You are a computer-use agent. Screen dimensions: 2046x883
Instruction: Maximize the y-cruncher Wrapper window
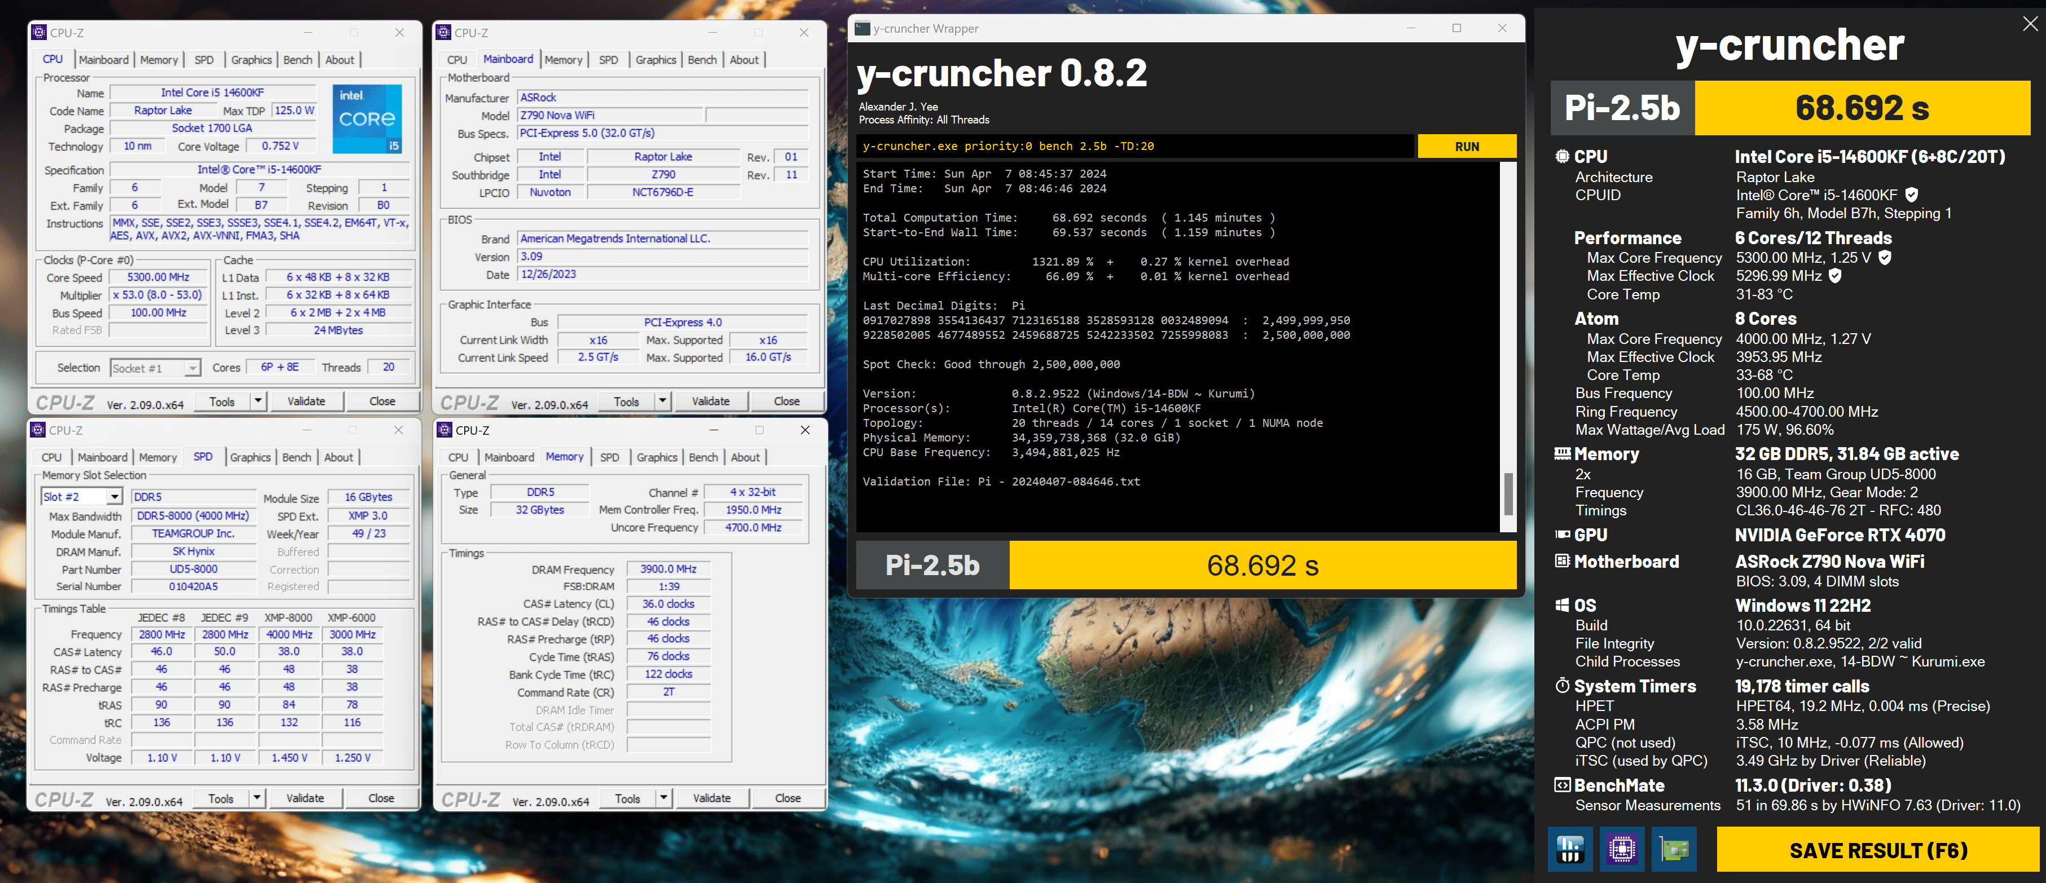click(x=1457, y=28)
